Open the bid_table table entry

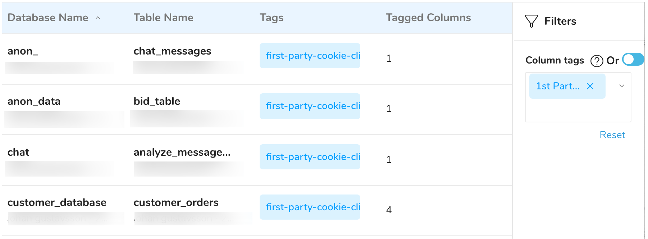point(157,101)
